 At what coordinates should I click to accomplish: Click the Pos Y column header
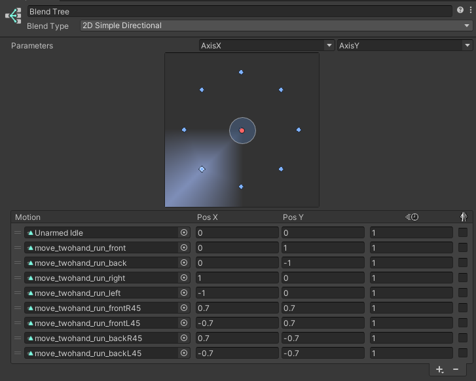293,217
